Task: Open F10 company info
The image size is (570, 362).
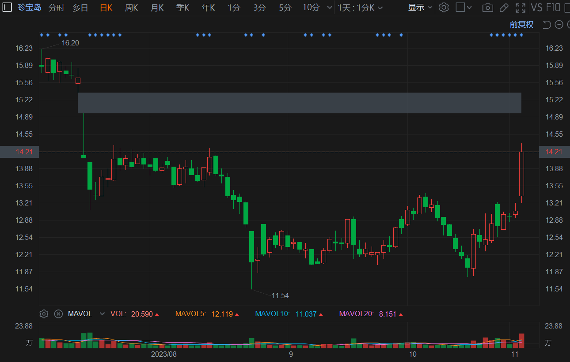Action: point(553,7)
